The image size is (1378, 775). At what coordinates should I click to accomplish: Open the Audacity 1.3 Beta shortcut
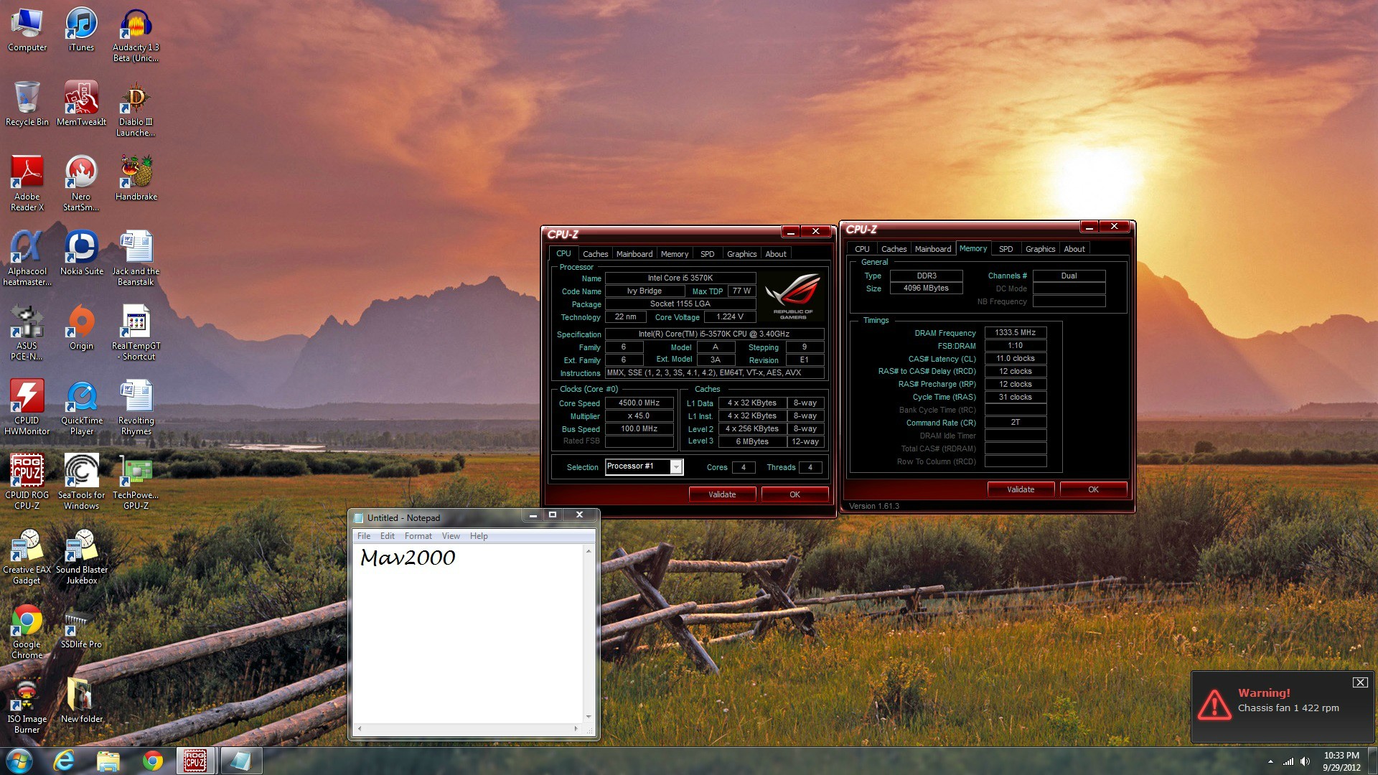coord(136,35)
